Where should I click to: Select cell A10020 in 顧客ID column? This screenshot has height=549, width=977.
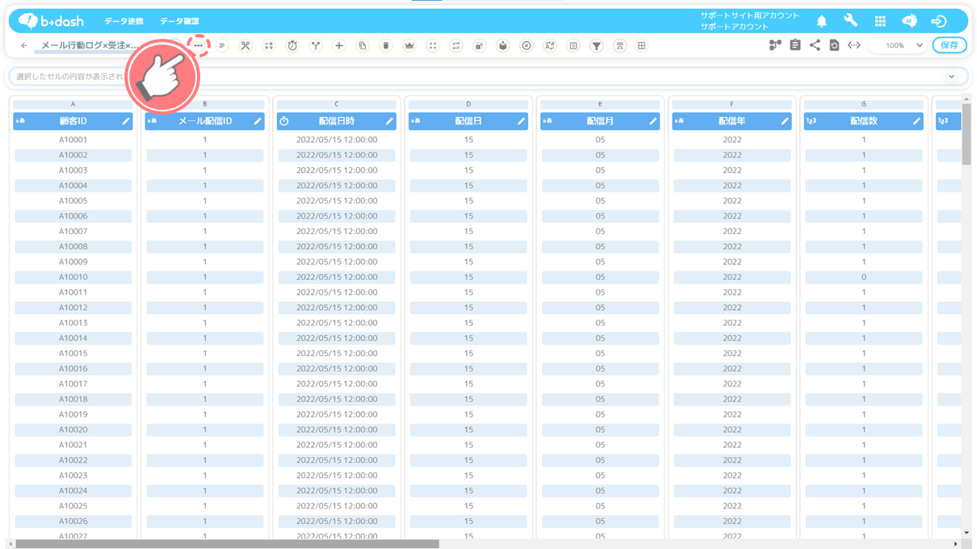(73, 430)
